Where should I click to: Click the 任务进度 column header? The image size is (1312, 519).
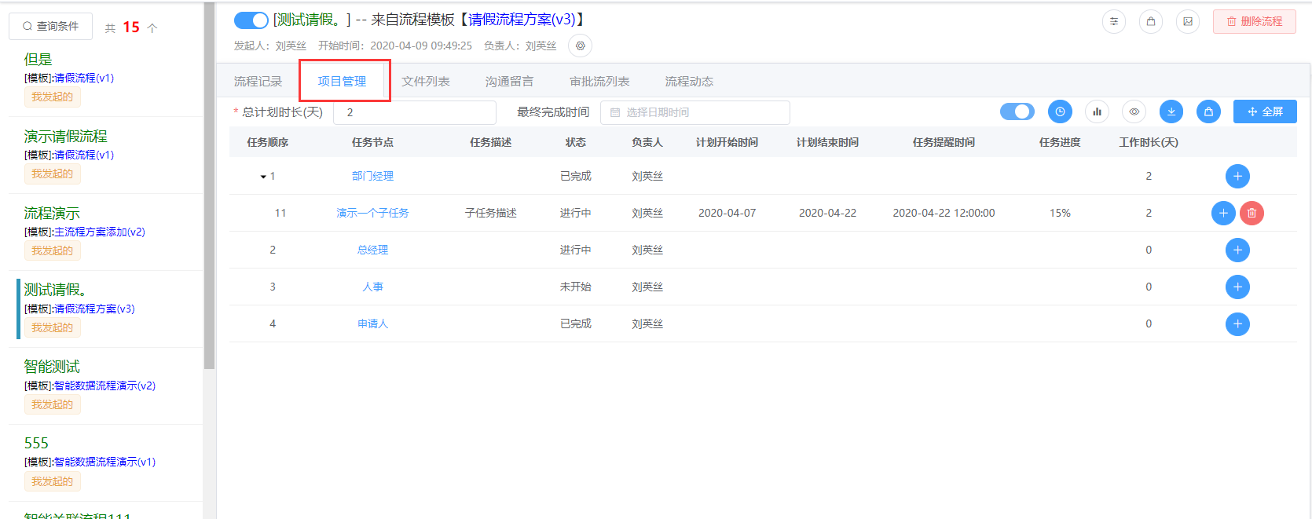tap(1060, 142)
